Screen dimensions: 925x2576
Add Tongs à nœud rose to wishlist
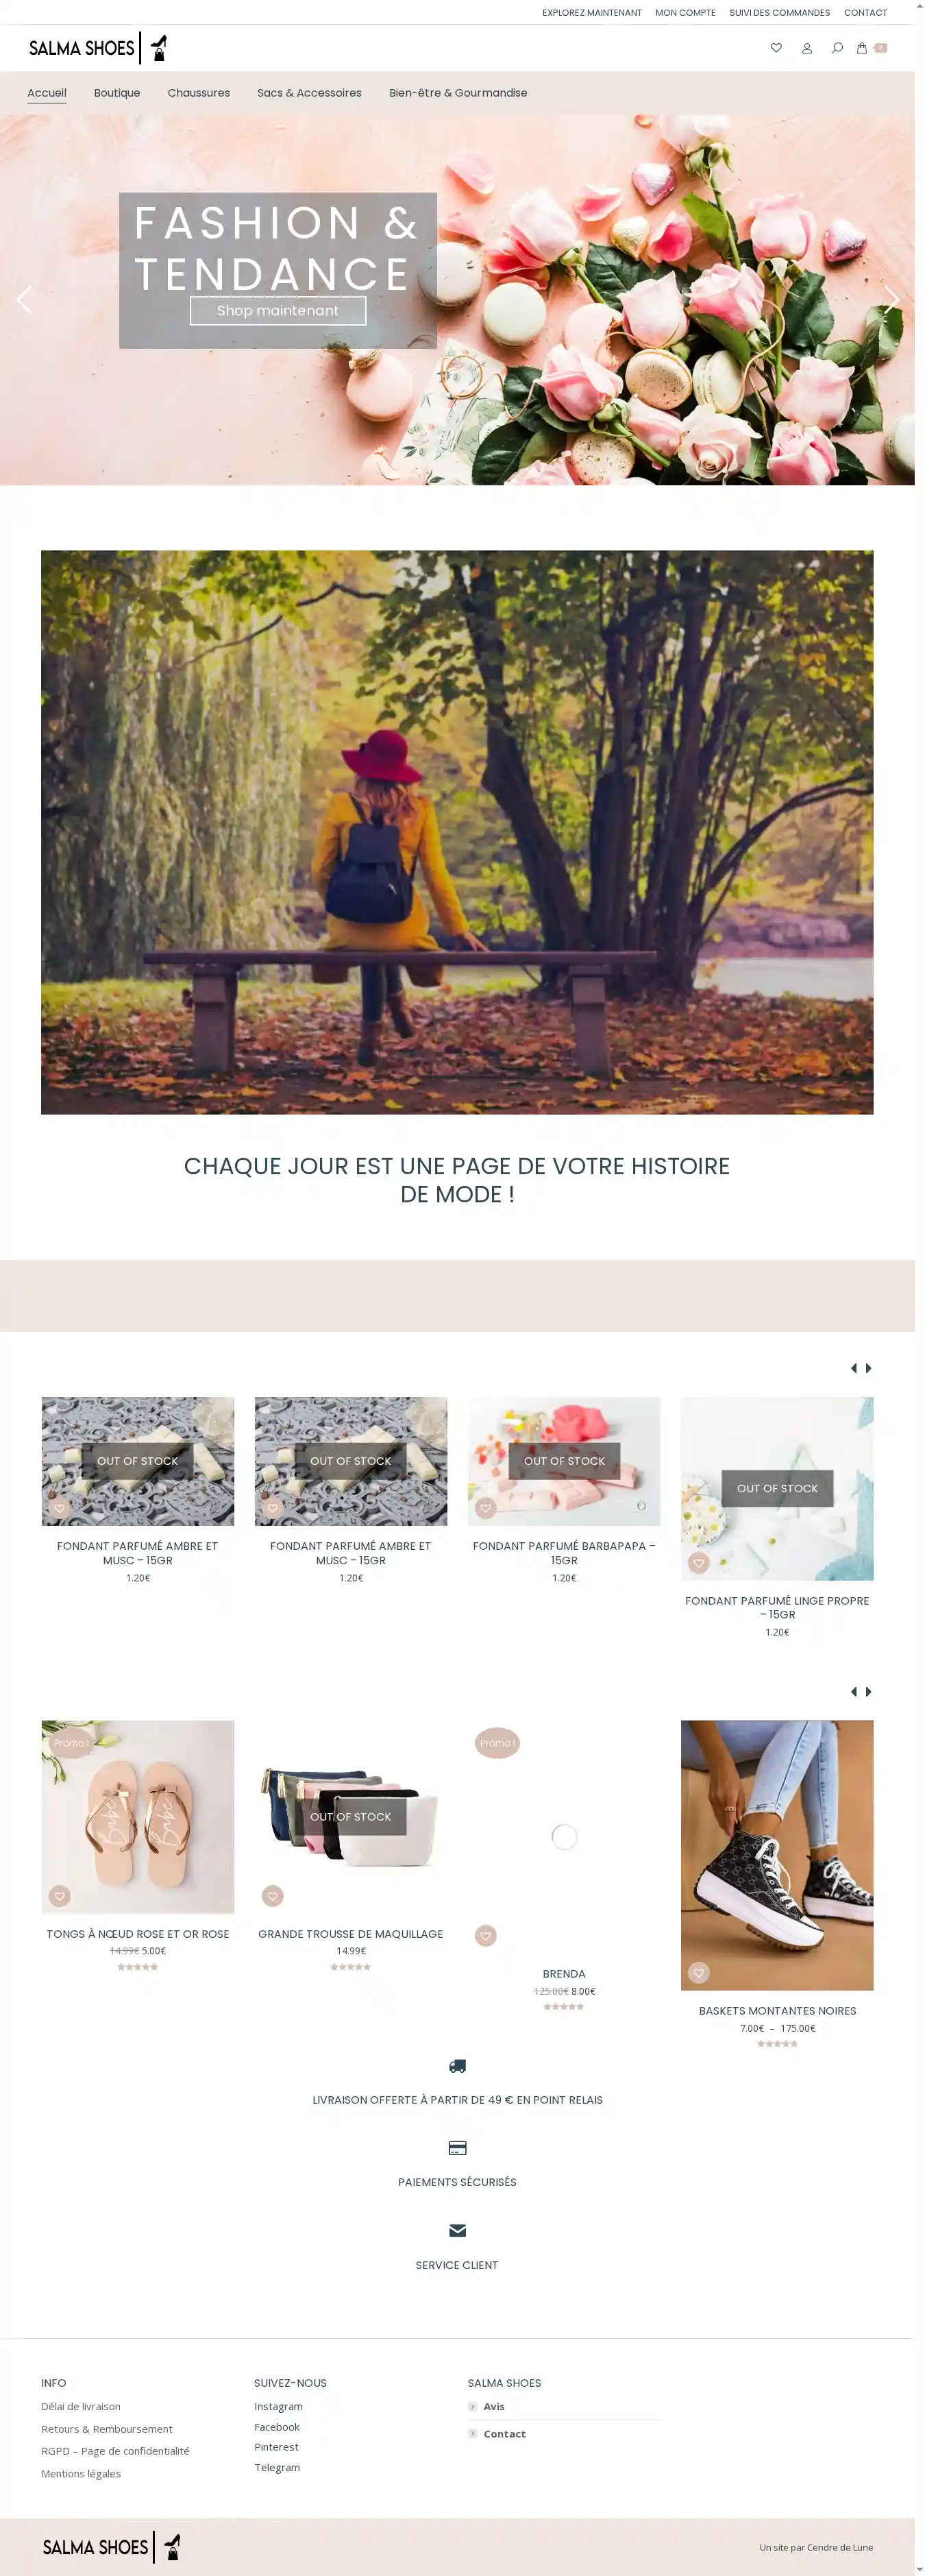point(60,1895)
